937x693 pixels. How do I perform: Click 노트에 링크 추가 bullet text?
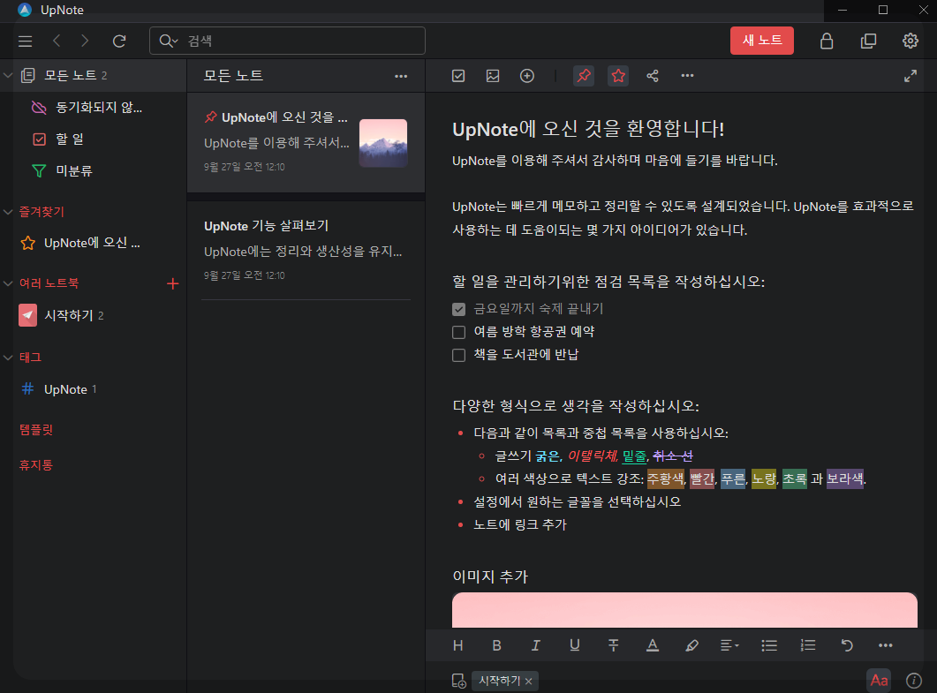pyautogui.click(x=520, y=524)
